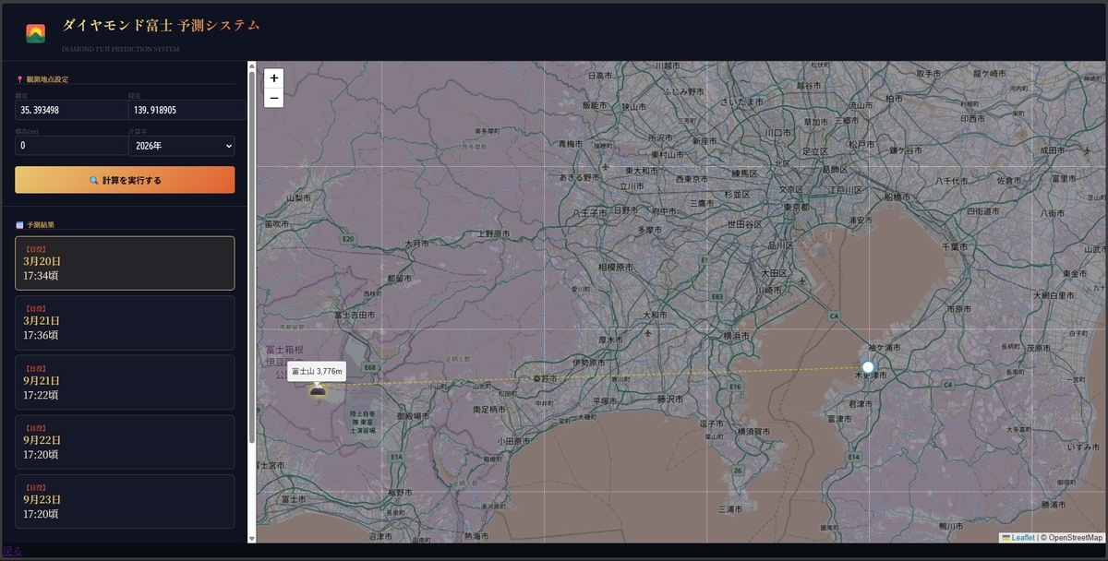Viewport: 1108px width, 561px height.
Task: Click the さいたま市 label on the map
Action: tap(741, 101)
